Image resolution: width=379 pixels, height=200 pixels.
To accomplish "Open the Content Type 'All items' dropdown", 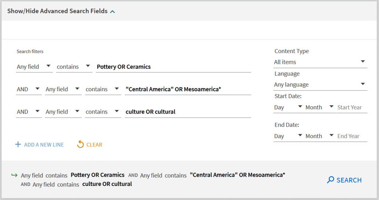I will pyautogui.click(x=320, y=62).
